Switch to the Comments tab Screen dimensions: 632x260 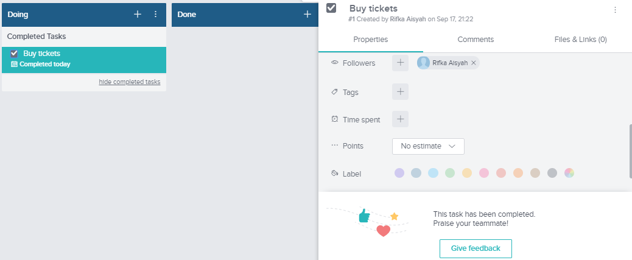tap(476, 40)
